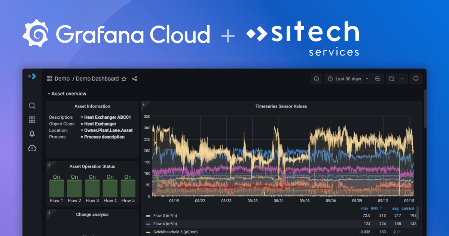449x236 pixels.
Task: Open Alerting via the bell icon
Action: pos(32,133)
